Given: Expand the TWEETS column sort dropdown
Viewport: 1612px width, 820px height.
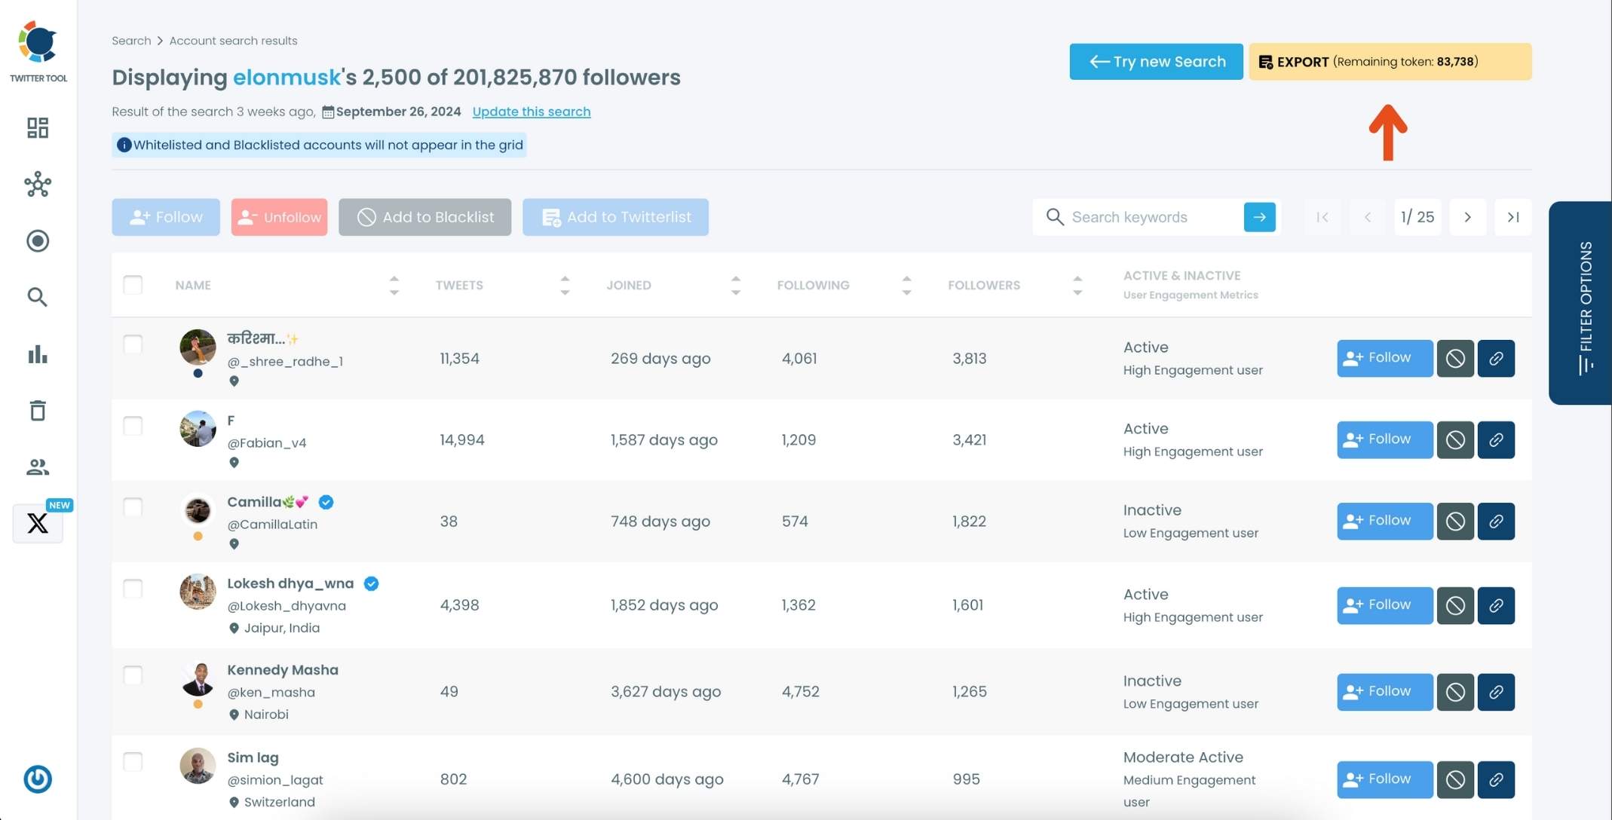Looking at the screenshot, I should click(x=565, y=284).
